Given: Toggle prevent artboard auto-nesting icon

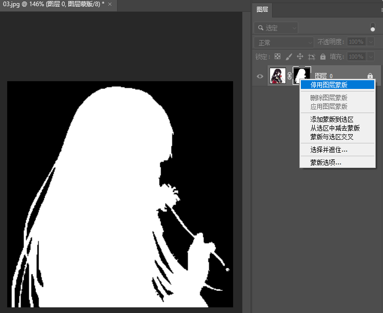Looking at the screenshot, I should pos(312,57).
